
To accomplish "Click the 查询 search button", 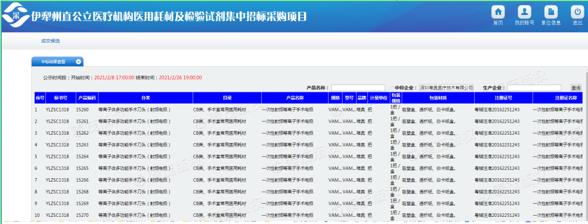I will [x=575, y=88].
